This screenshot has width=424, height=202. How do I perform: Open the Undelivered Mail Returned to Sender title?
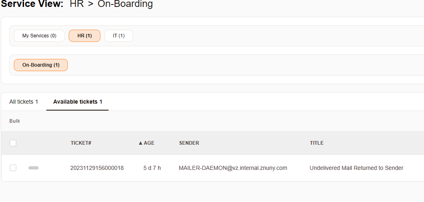(356, 168)
